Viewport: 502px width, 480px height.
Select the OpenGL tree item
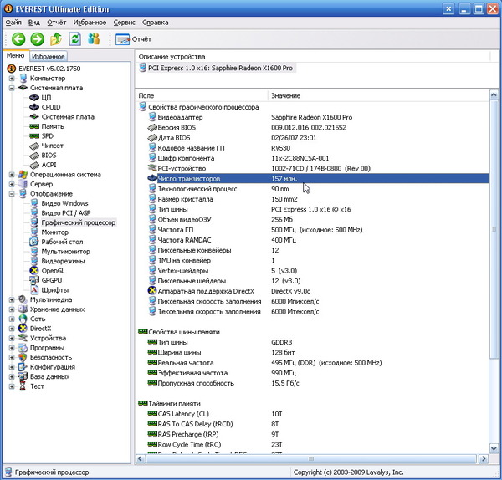[x=53, y=271]
